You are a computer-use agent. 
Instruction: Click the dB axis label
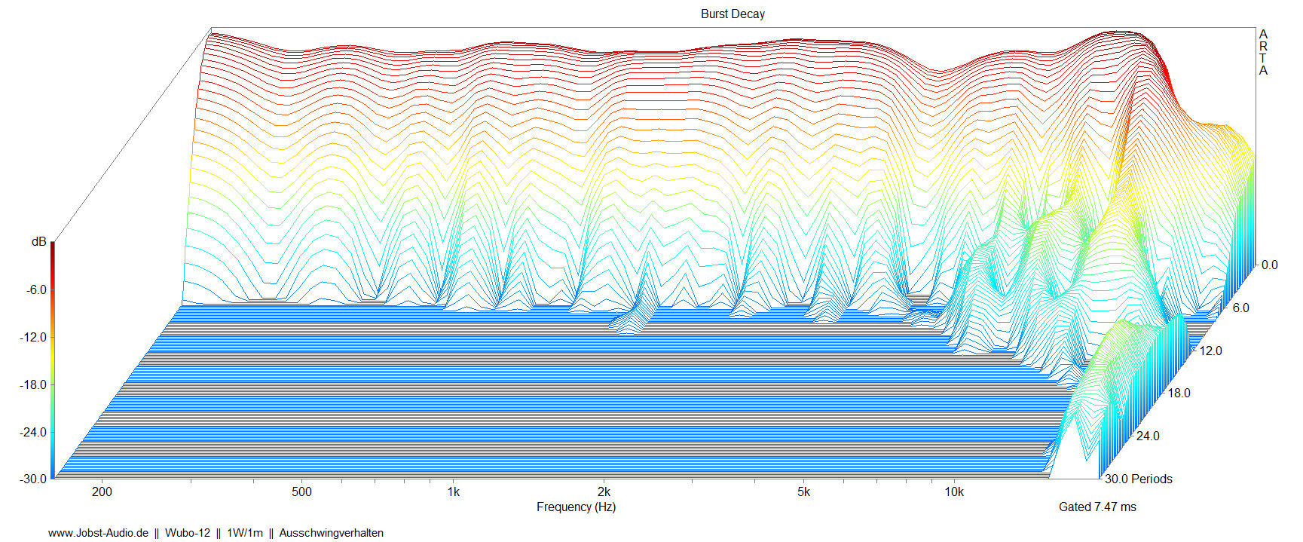38,242
